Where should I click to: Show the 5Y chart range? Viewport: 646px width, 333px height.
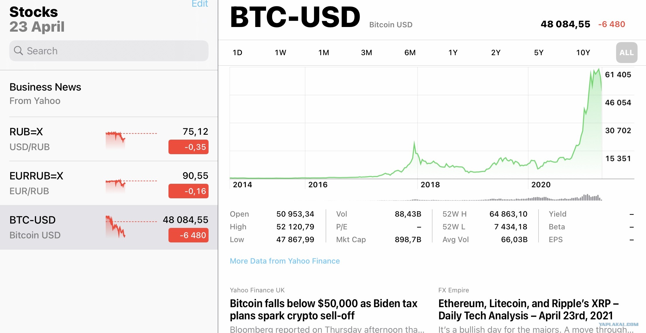[x=539, y=53]
